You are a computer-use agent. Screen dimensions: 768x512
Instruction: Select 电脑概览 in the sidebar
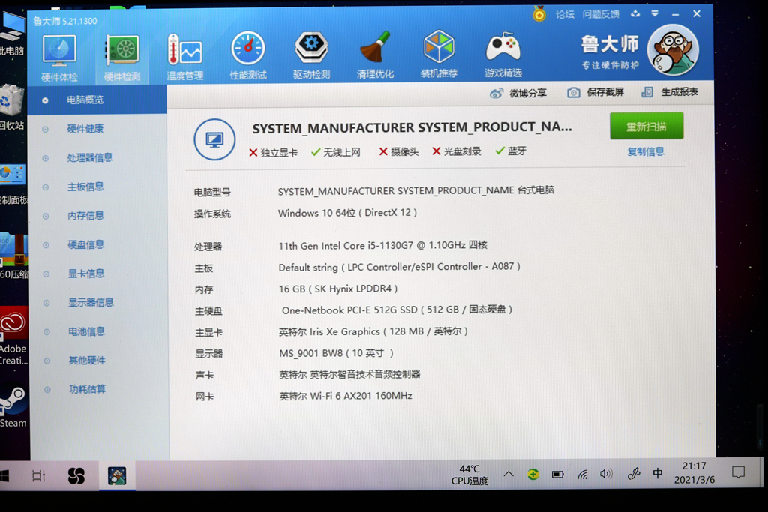(x=97, y=100)
